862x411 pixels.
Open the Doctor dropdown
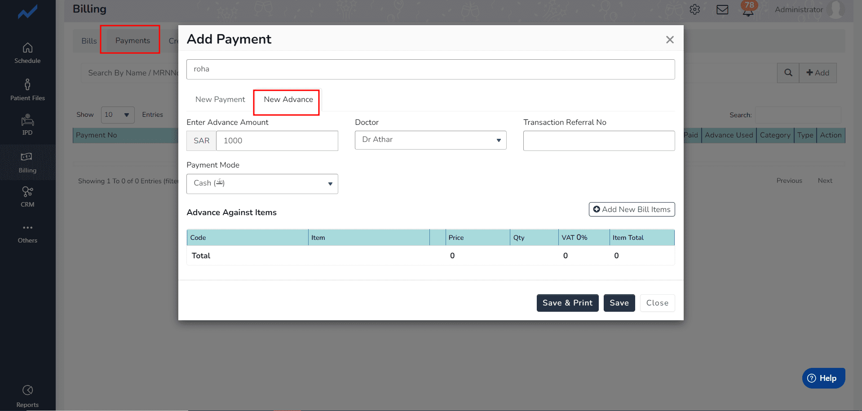pyautogui.click(x=430, y=140)
